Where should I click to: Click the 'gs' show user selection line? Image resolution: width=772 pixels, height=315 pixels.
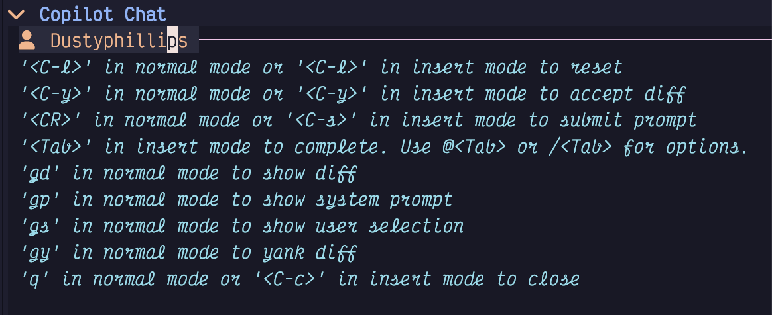tap(241, 226)
